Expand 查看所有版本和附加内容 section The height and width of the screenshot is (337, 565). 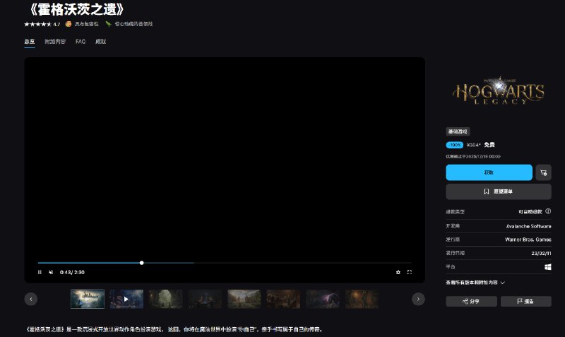[475, 282]
